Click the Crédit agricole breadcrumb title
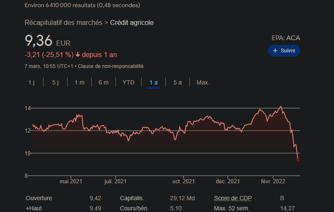This screenshot has height=212, width=334. point(132,22)
